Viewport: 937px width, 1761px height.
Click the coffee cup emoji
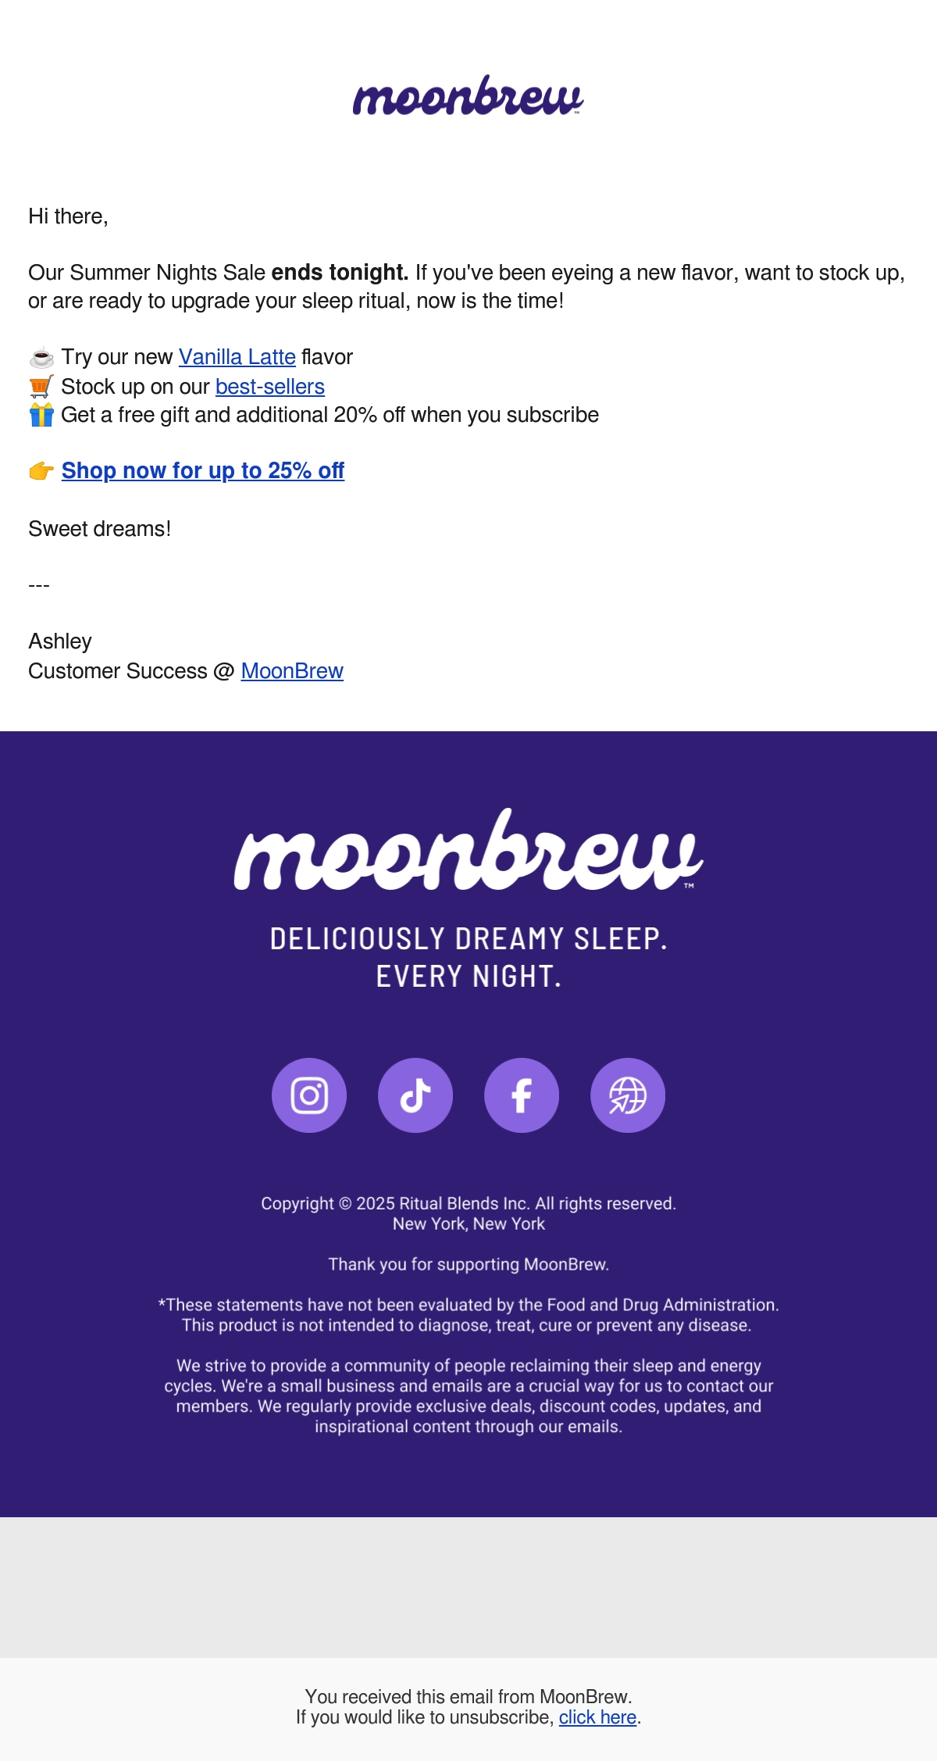41,357
